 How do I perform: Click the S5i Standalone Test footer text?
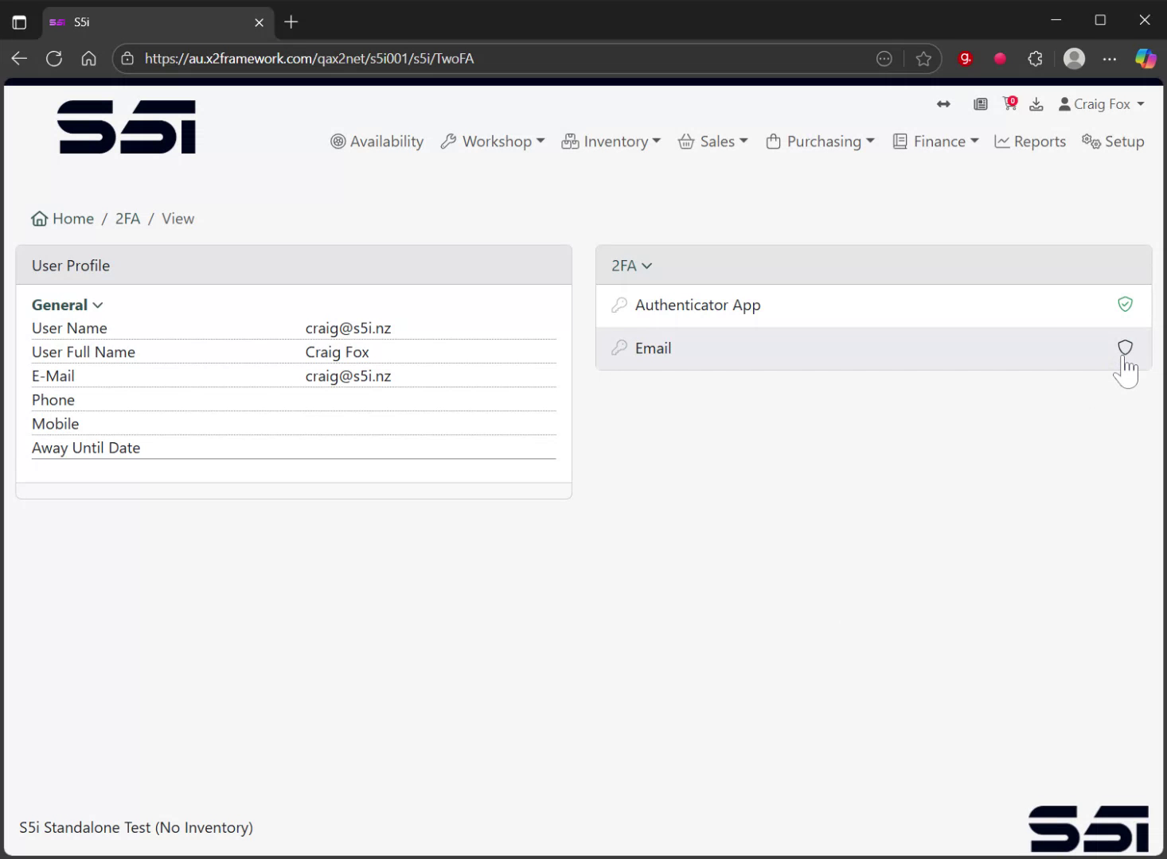coord(136,828)
